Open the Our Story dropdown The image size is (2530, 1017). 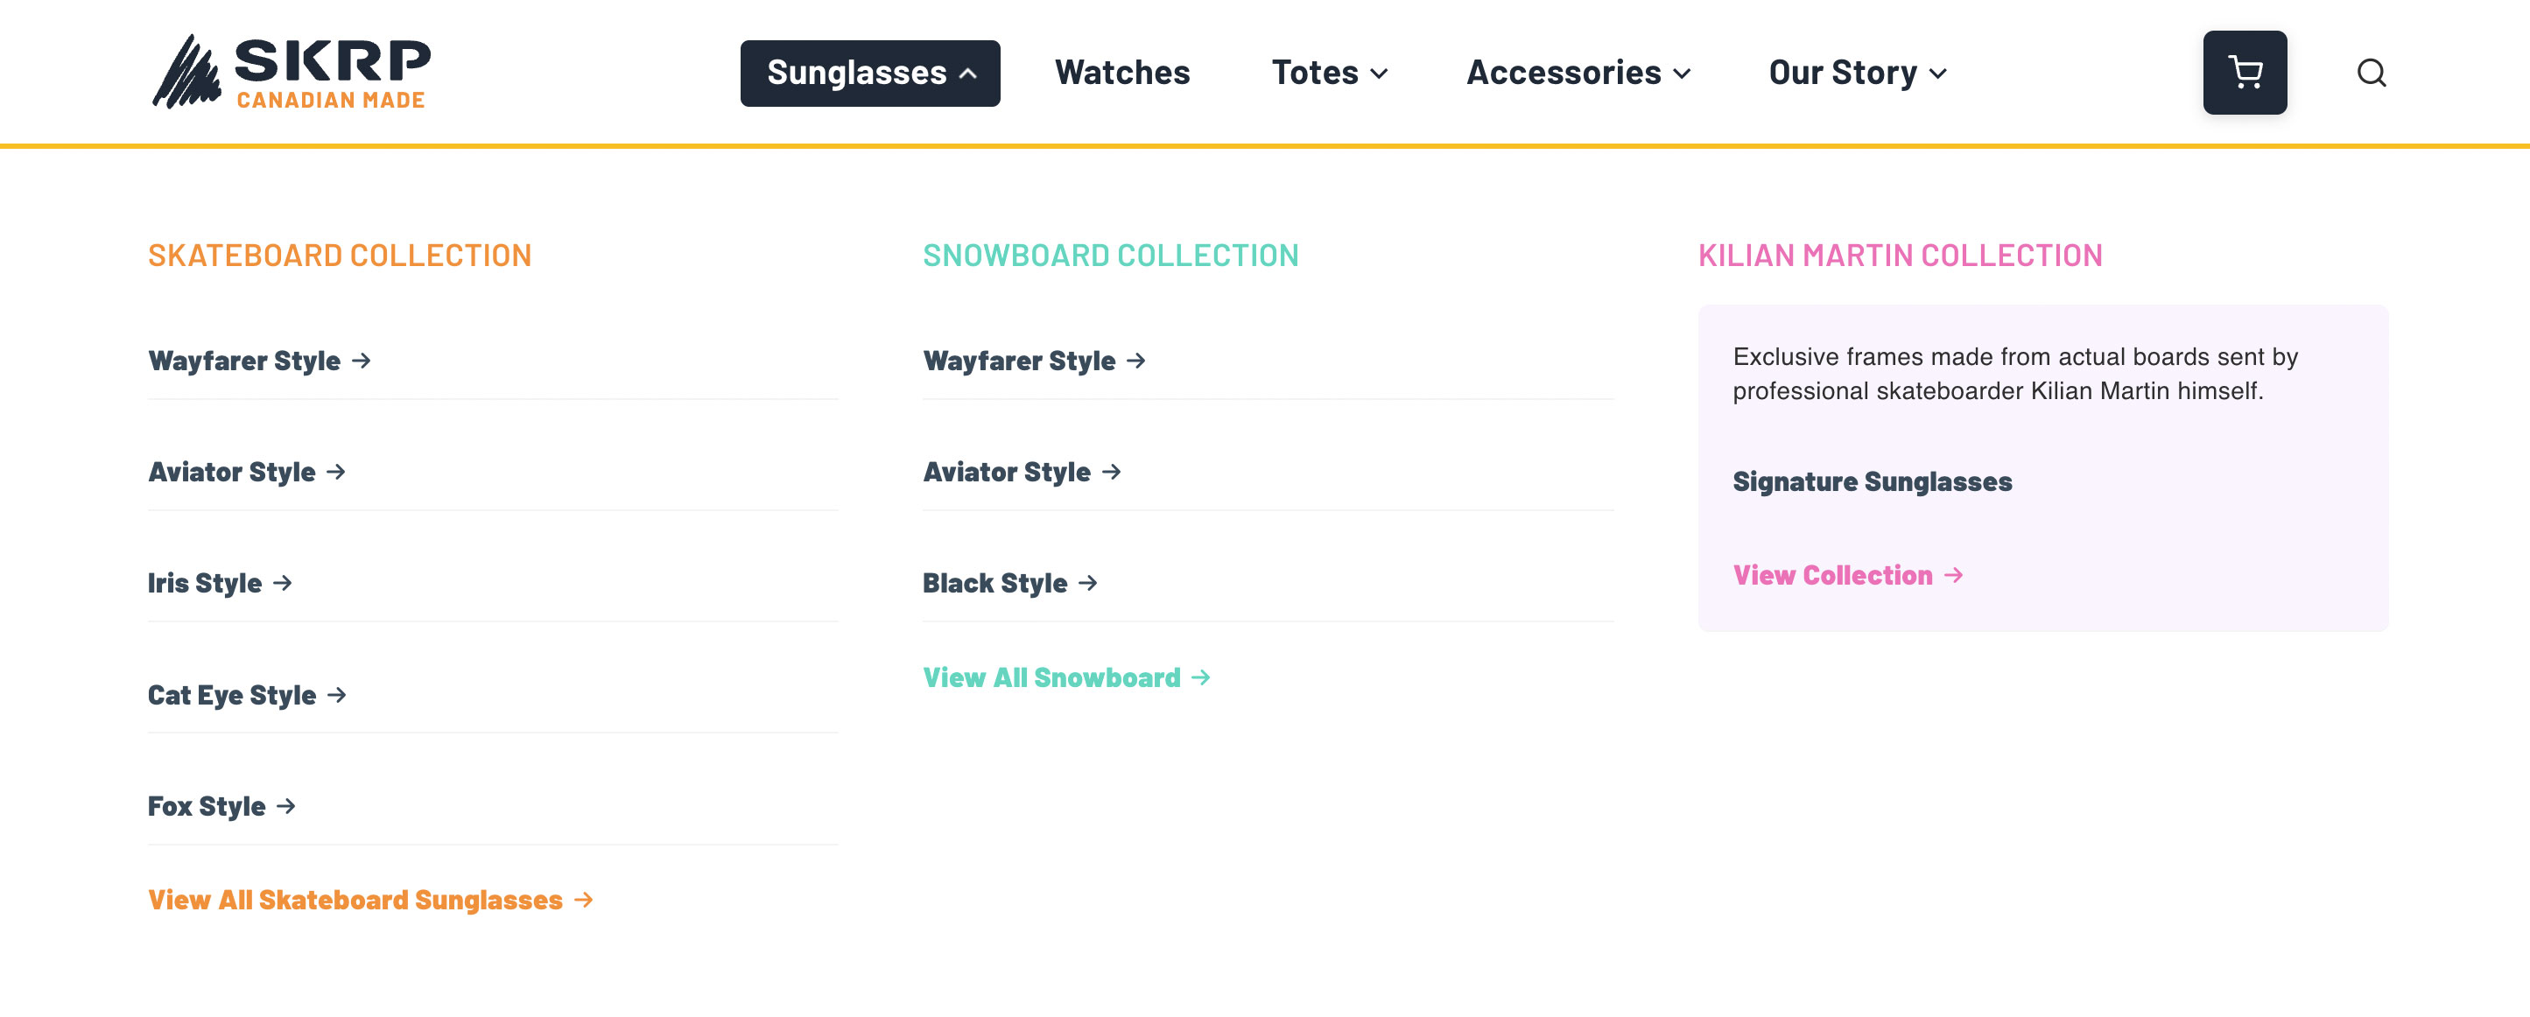[x=1856, y=74]
